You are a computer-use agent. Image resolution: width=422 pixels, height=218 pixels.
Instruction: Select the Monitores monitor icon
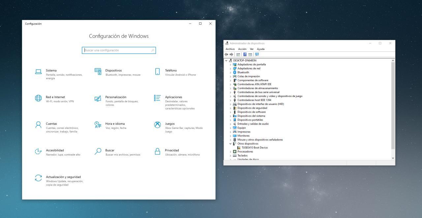click(235, 136)
